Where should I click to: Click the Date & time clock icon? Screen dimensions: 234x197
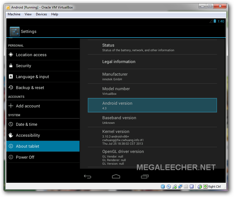(x=11, y=124)
